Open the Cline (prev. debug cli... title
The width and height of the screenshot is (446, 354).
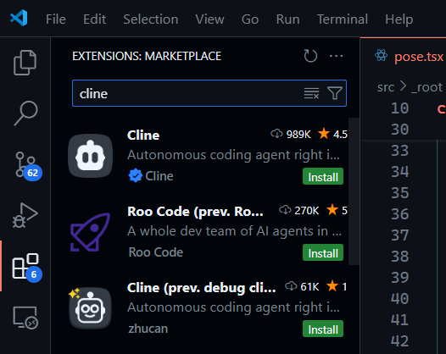202,288
